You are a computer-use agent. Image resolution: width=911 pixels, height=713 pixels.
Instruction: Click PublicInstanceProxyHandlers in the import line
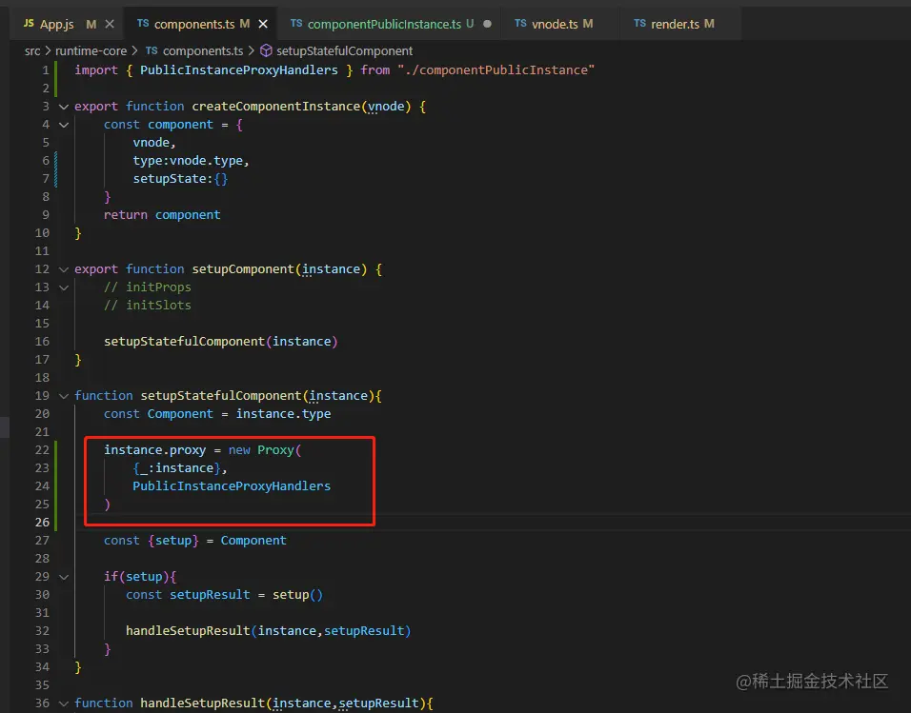[239, 70]
